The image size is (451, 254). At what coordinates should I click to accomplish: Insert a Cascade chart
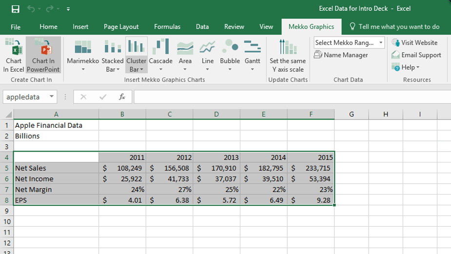click(x=160, y=55)
